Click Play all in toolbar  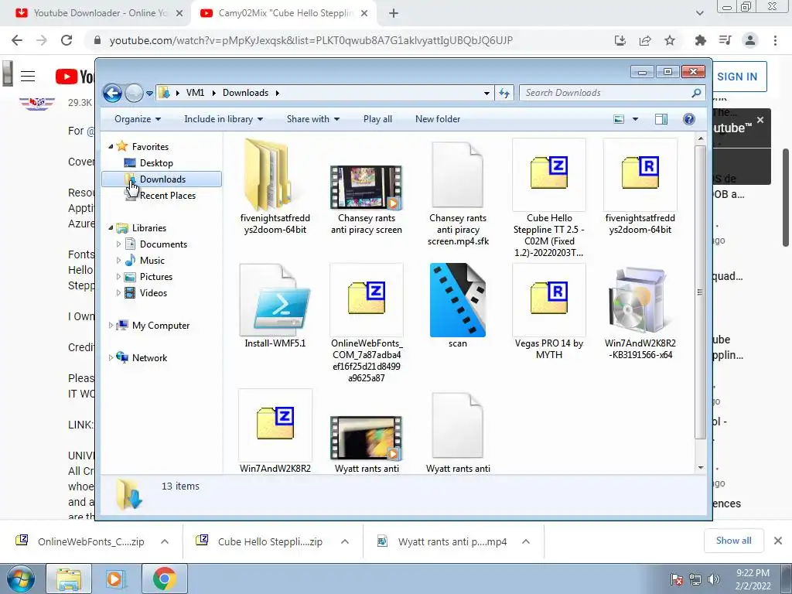[x=377, y=119]
